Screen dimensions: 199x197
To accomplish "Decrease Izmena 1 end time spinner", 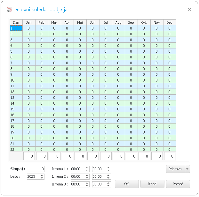I will 108,170.
